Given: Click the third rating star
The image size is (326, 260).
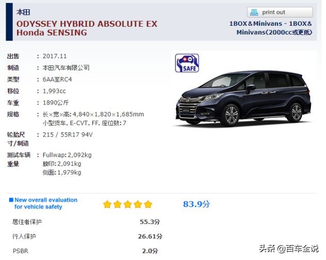Looking at the screenshot, I should pos(127,204).
